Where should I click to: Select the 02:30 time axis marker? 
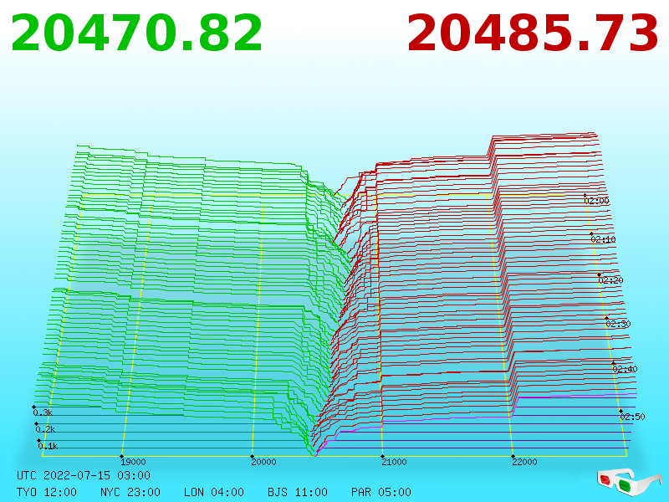point(618,324)
